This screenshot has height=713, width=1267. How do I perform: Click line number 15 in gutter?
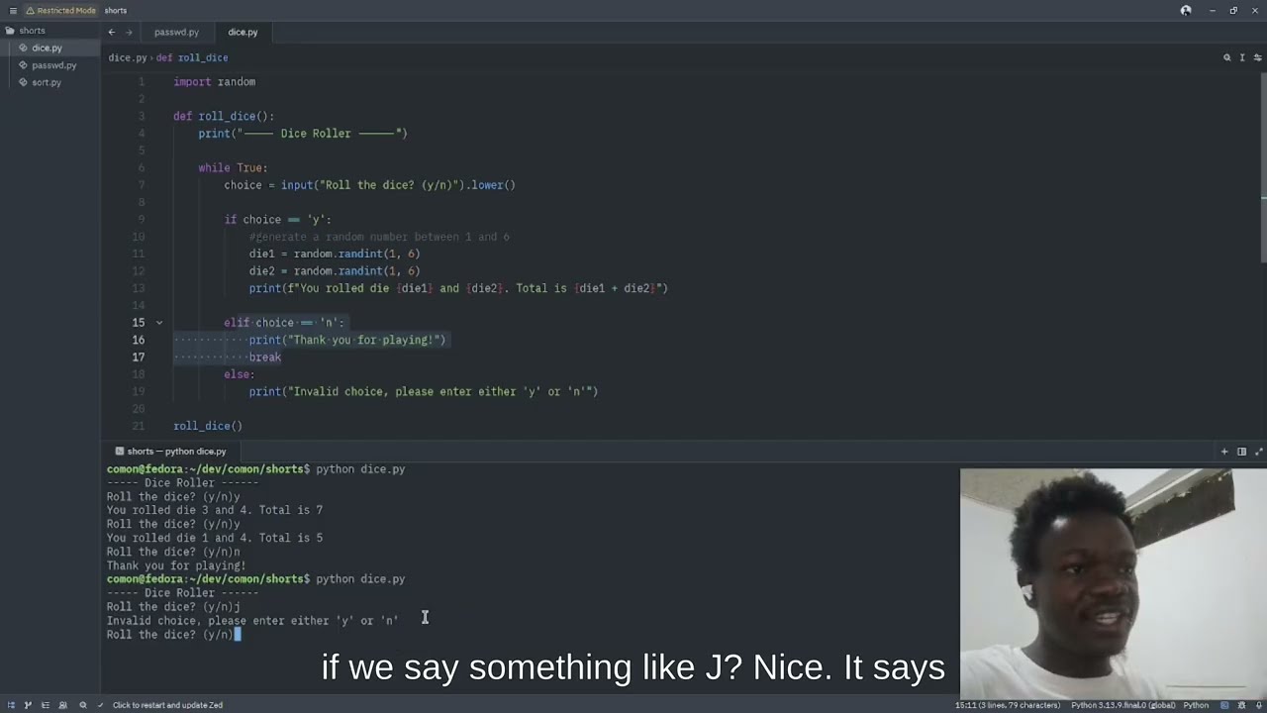139,323
